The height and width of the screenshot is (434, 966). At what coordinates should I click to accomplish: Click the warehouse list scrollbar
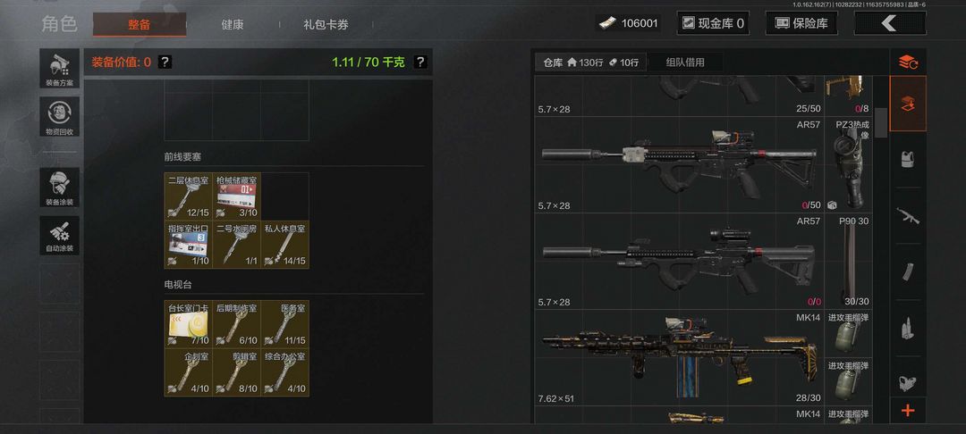coord(881,122)
